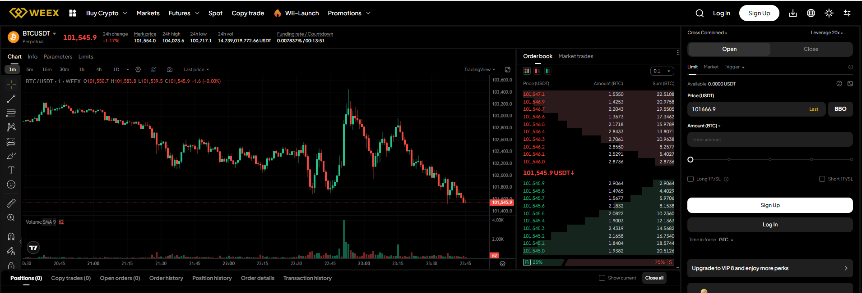Click the chart screenshot camera icon
This screenshot has width=862, height=293.
point(170,70)
